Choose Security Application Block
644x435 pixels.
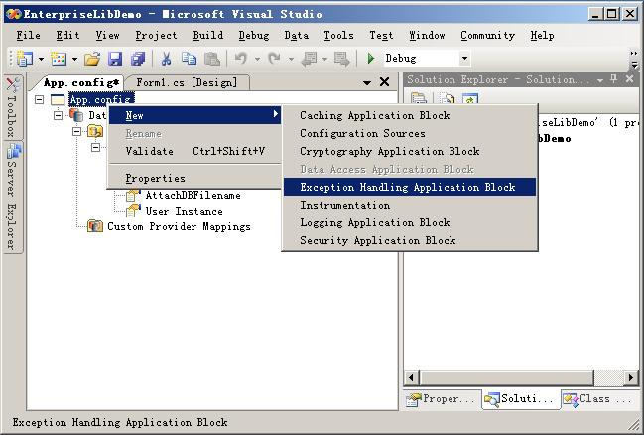coord(410,240)
